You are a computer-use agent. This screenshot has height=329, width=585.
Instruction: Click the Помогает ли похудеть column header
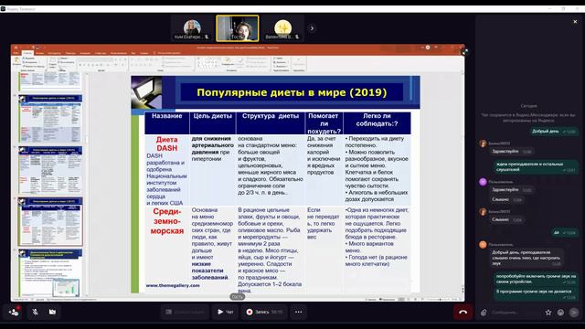(324, 123)
